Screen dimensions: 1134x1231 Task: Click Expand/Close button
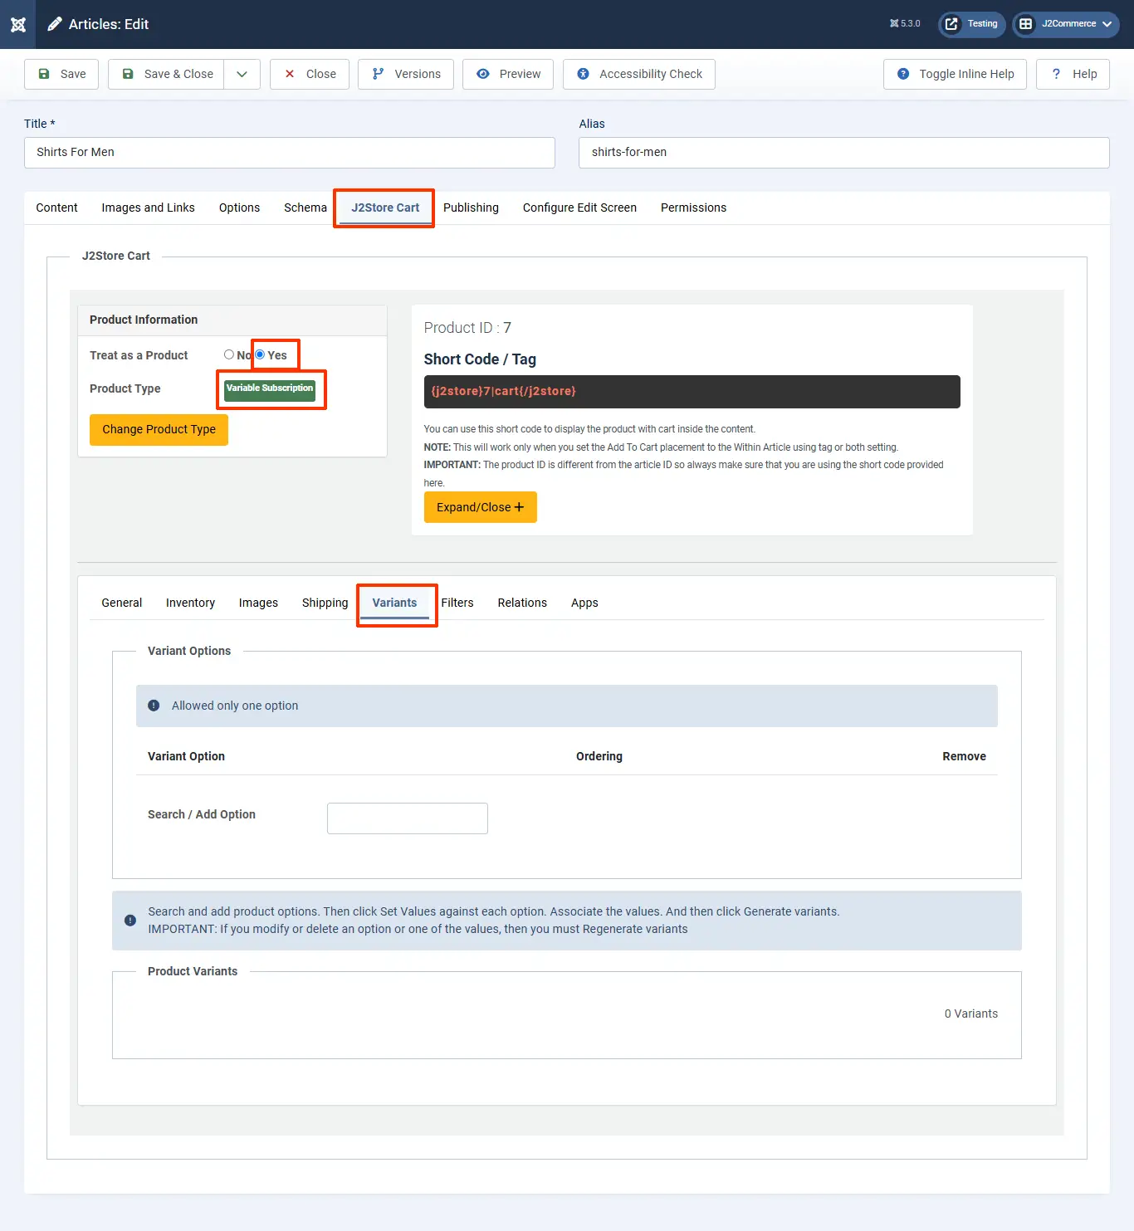tap(480, 507)
